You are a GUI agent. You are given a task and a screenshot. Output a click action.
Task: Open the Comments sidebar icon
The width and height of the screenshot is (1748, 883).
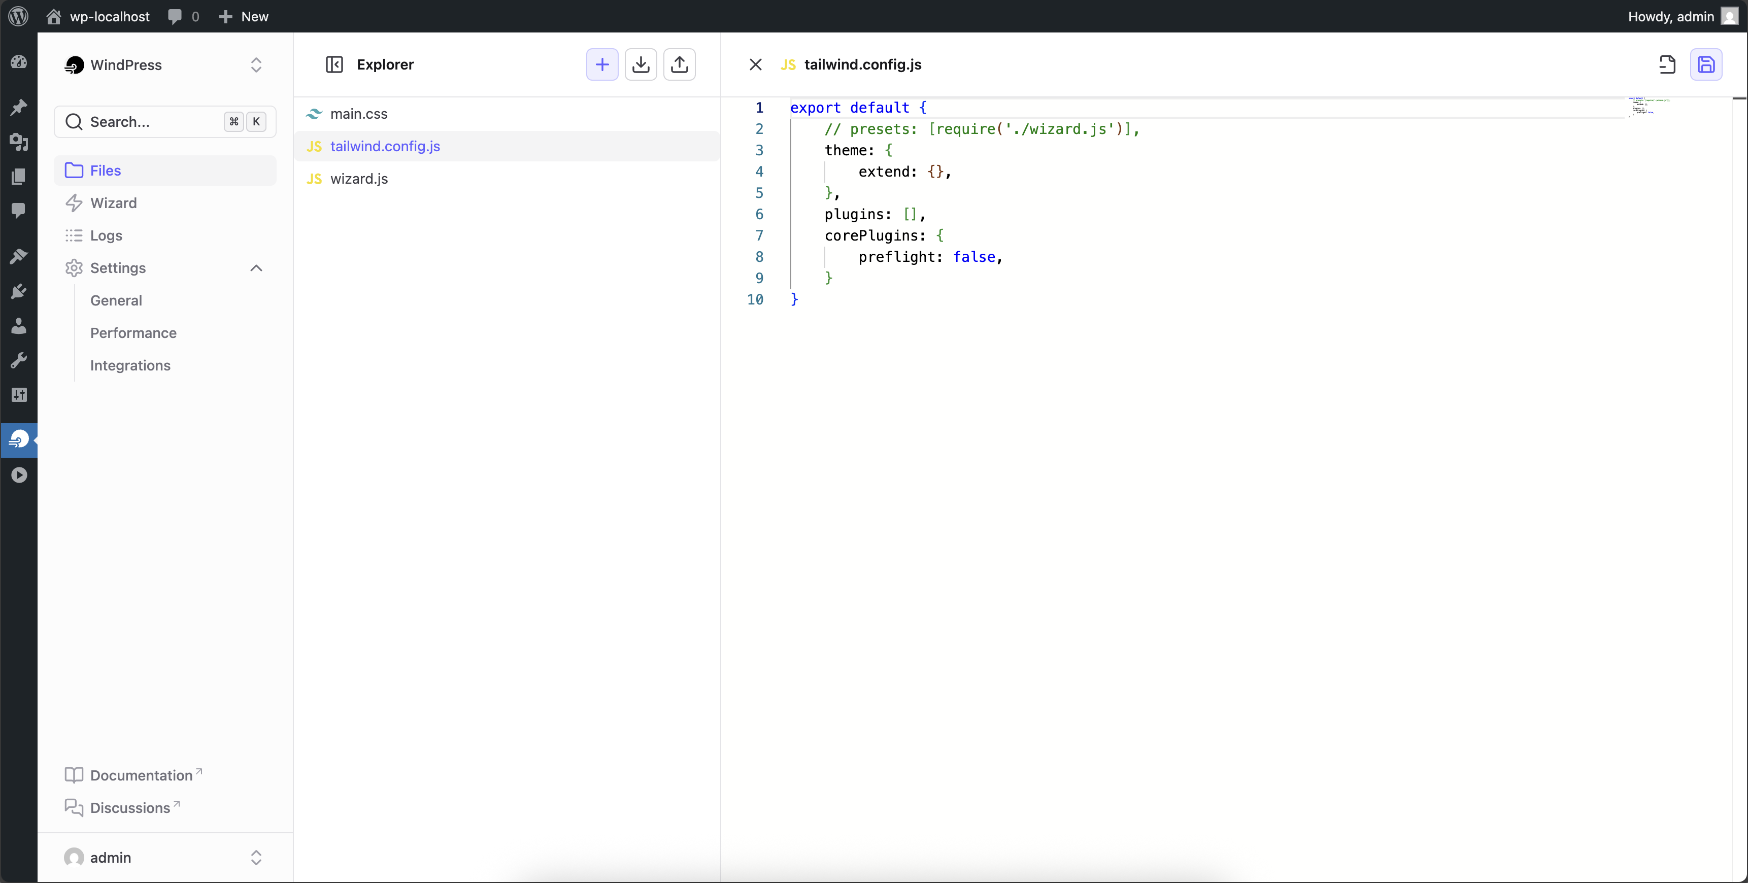(x=19, y=211)
